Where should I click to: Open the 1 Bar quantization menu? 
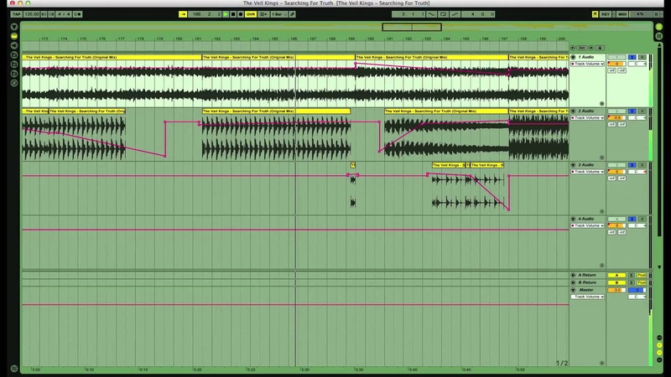279,14
